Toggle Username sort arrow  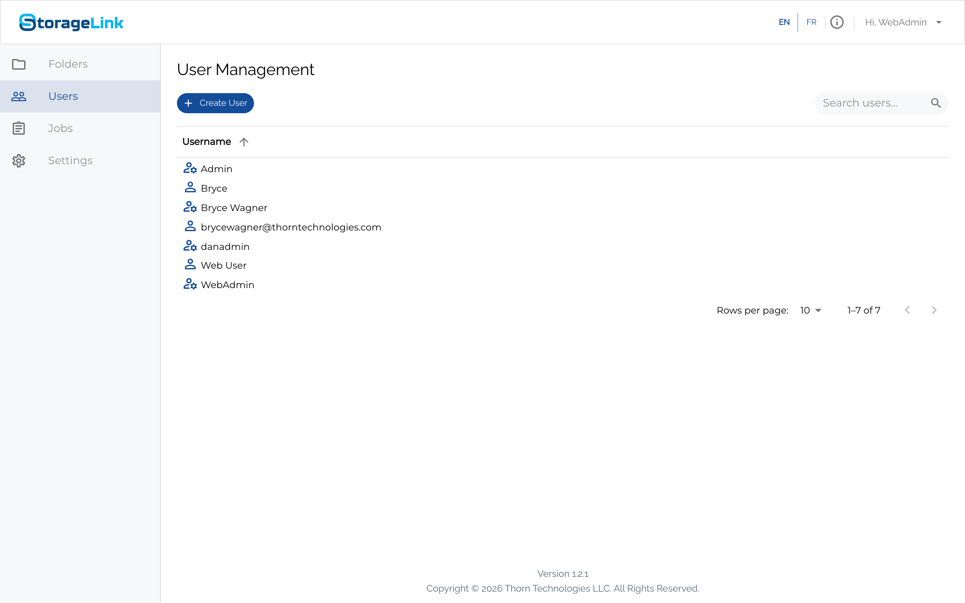click(x=244, y=142)
